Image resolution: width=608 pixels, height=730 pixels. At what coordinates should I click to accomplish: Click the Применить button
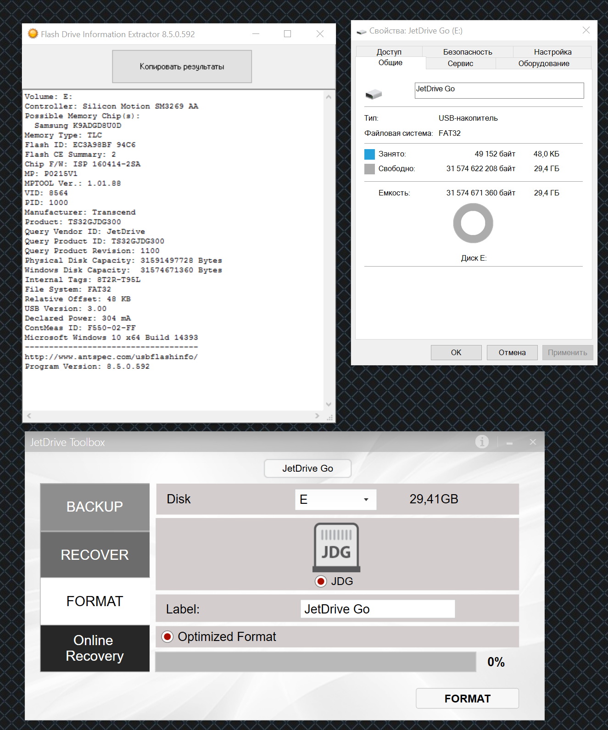(568, 352)
